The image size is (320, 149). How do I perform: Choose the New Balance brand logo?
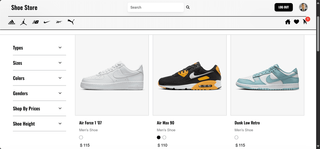(x=36, y=22)
